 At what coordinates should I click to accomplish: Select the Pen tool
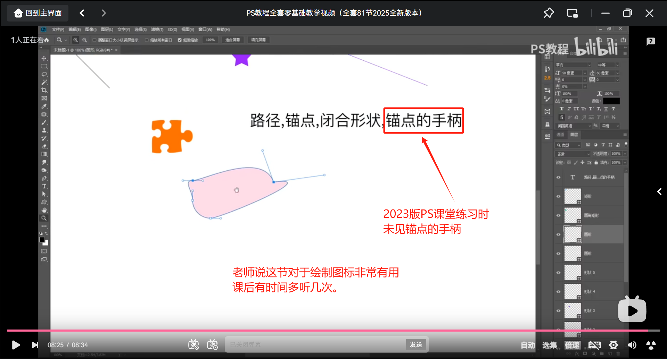tap(44, 178)
